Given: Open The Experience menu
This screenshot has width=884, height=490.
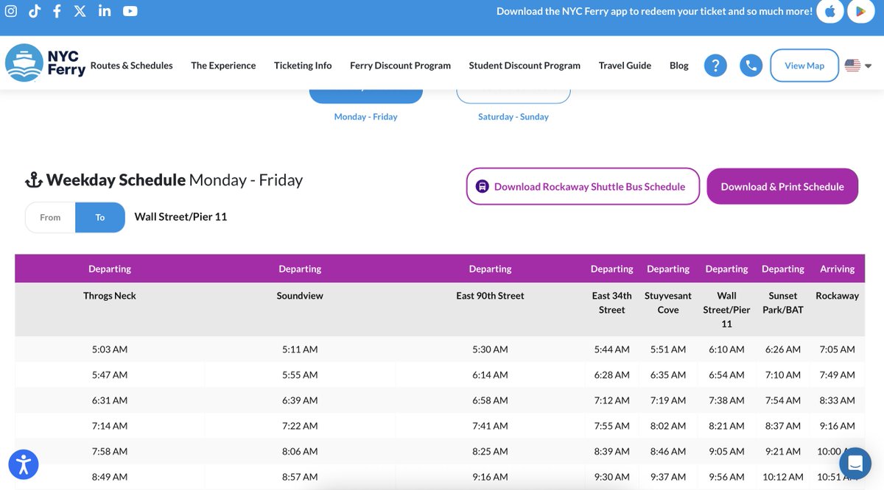Looking at the screenshot, I should click(223, 65).
